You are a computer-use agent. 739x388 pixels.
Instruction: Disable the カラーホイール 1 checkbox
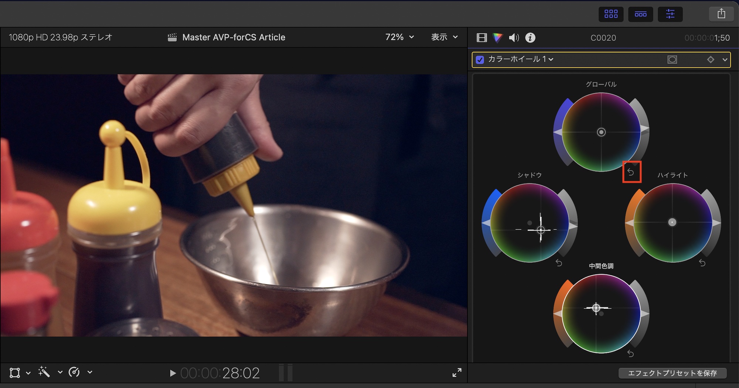[x=480, y=60]
